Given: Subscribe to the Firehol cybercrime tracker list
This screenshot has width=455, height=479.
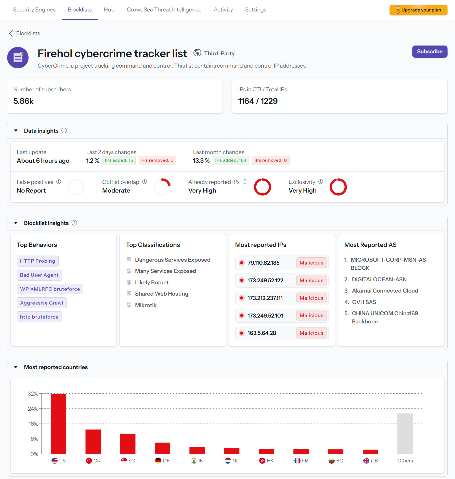Looking at the screenshot, I should [x=430, y=52].
